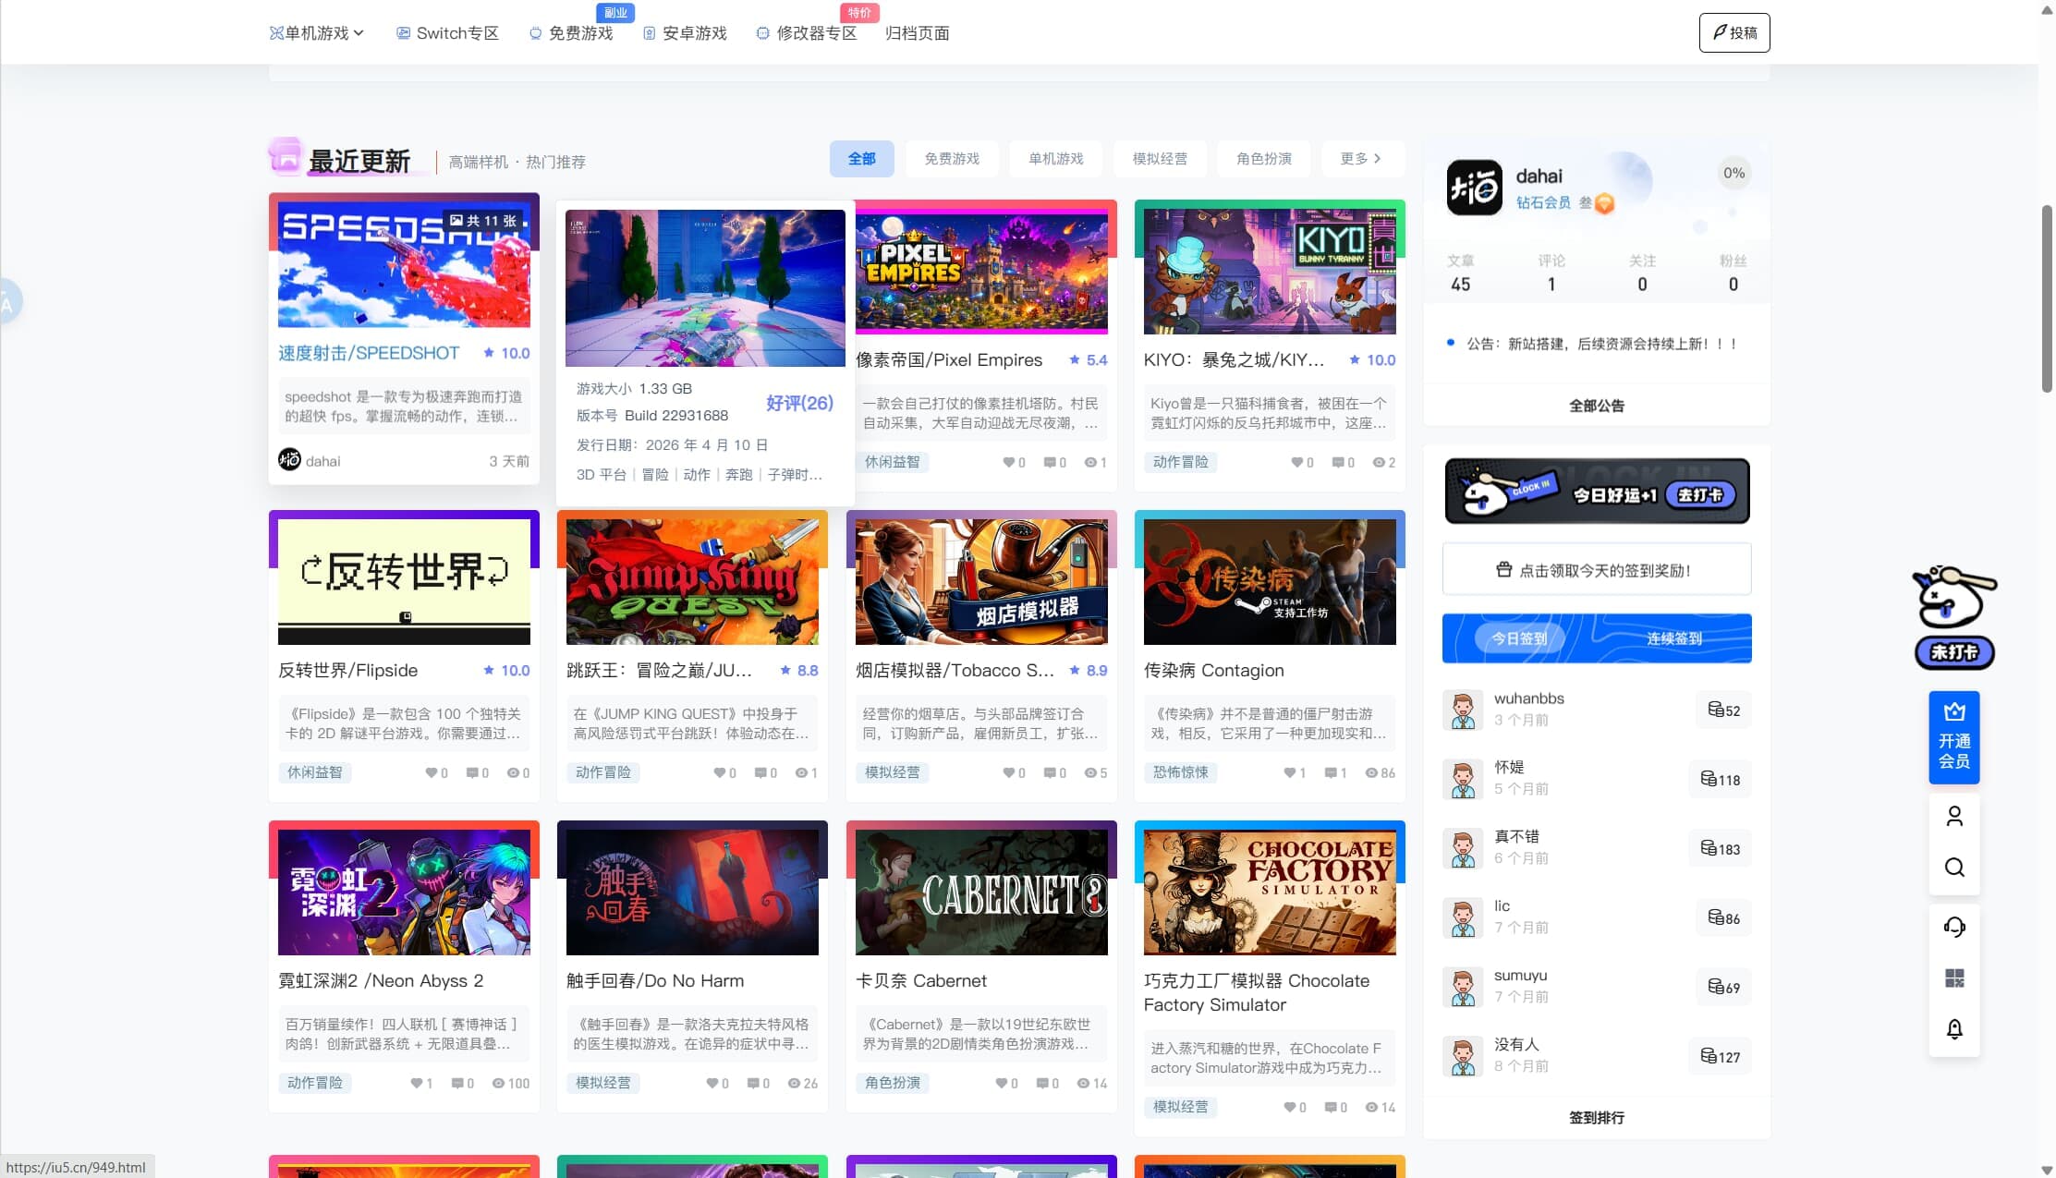Click the 0% progress circle in profile card
The width and height of the screenshot is (2056, 1178).
coord(1734,173)
